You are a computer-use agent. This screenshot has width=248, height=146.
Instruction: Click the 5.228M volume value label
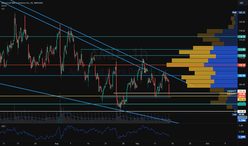click(x=242, y=121)
